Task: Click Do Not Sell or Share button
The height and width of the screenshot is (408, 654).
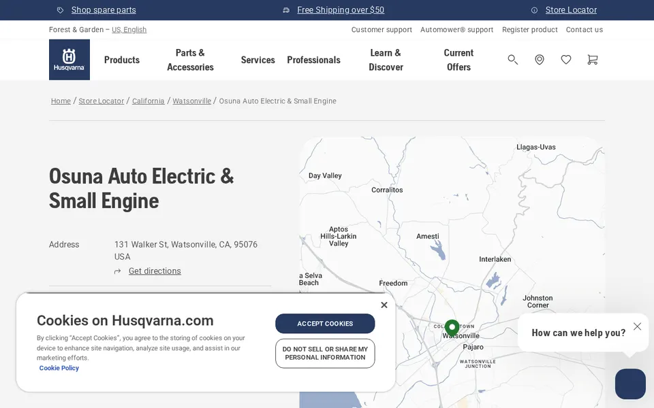Action: tap(325, 354)
